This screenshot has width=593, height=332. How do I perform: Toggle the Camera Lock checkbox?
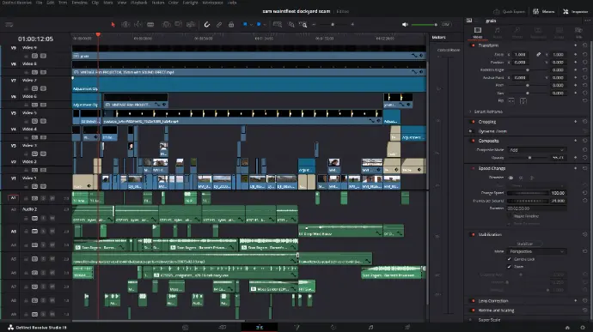(509, 259)
